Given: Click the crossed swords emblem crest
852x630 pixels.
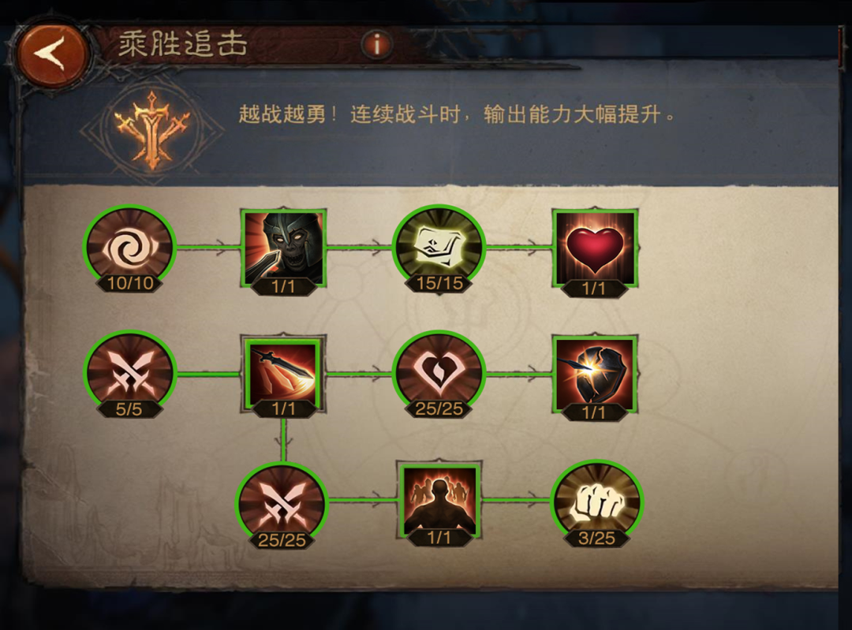Looking at the screenshot, I should point(151,130).
